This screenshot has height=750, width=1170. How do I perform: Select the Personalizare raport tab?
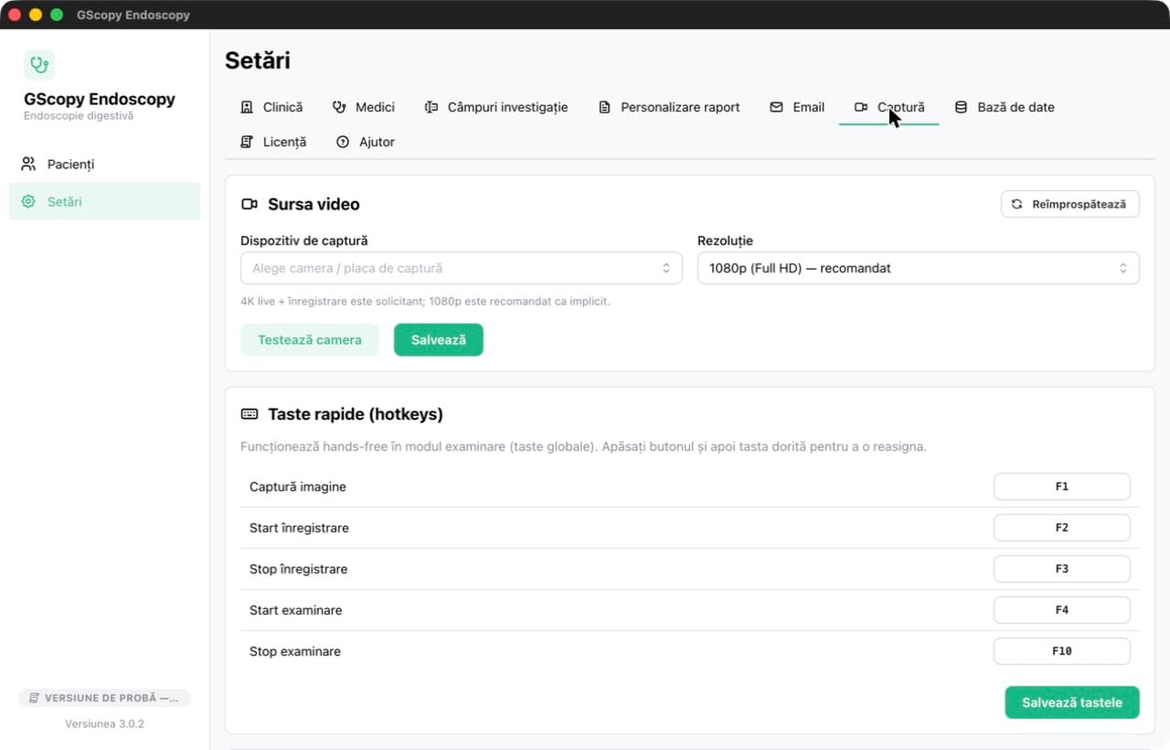[x=669, y=107]
